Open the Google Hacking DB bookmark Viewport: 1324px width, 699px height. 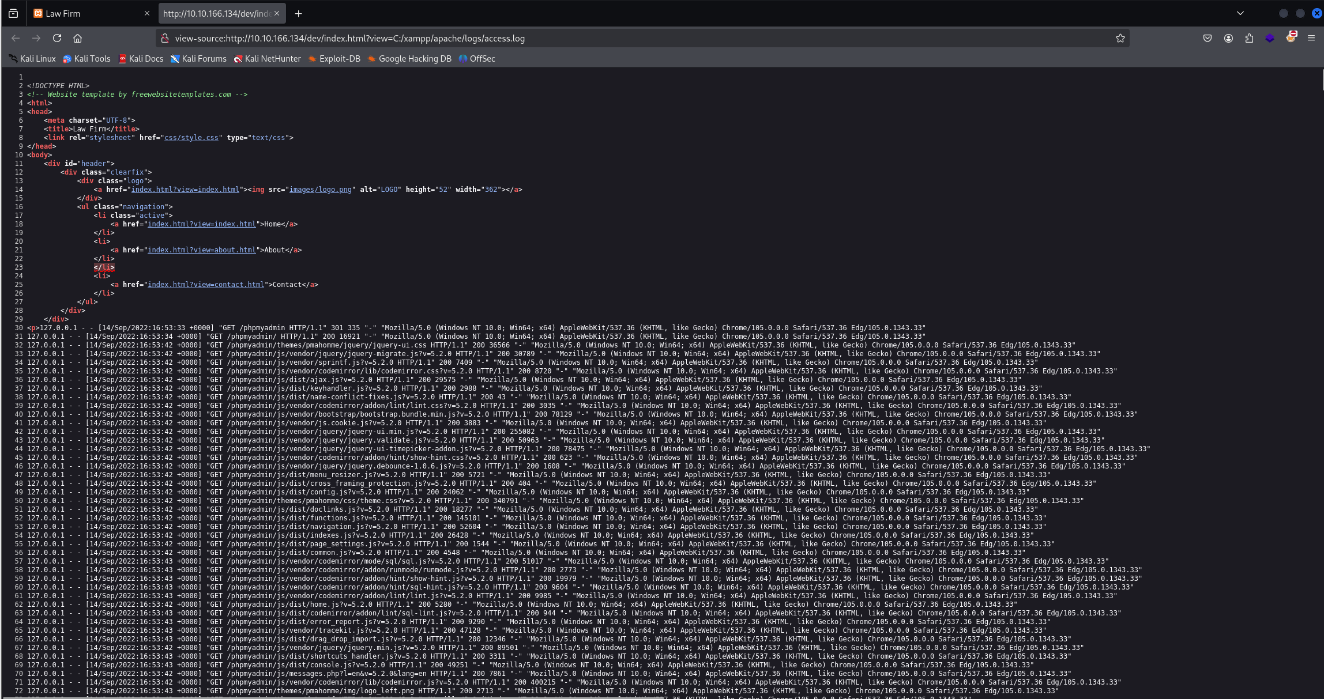[409, 59]
